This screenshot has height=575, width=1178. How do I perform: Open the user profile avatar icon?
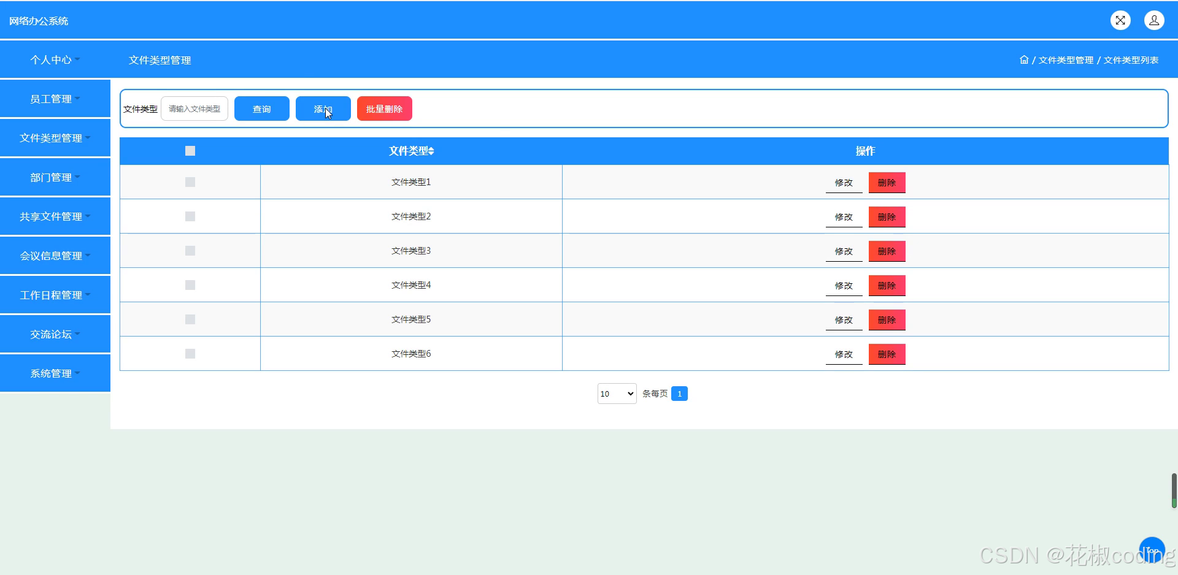tap(1154, 20)
